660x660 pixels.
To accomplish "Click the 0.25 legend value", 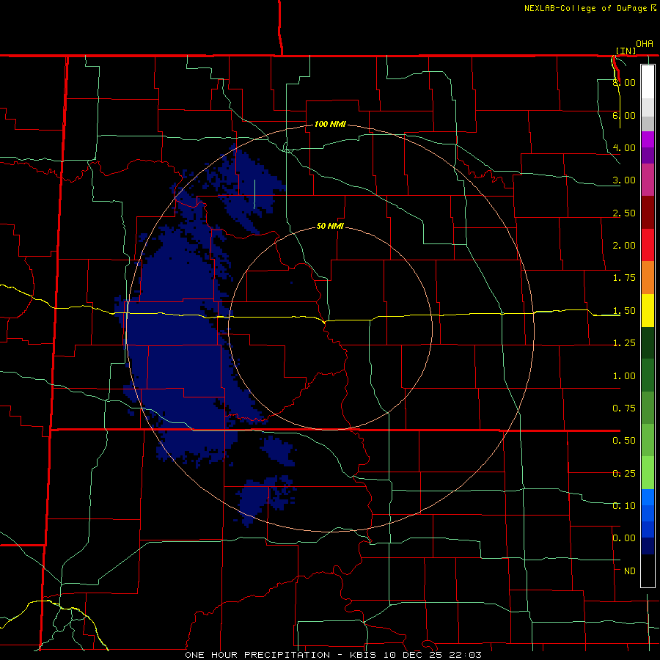I will 624,474.
